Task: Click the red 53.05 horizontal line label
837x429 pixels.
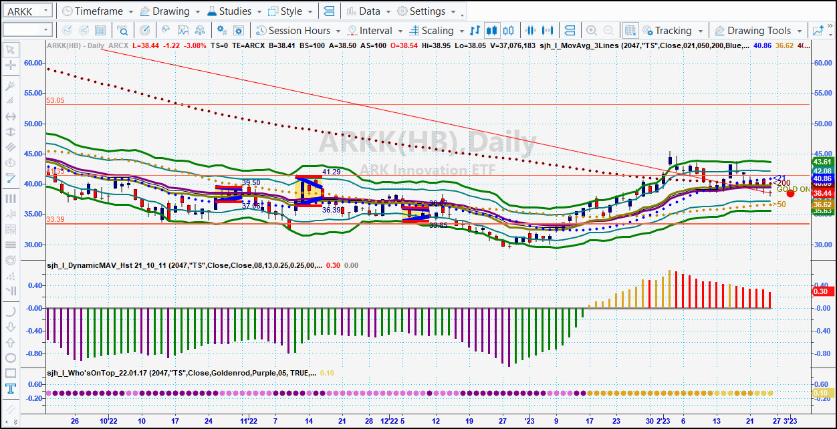Action: click(x=55, y=100)
